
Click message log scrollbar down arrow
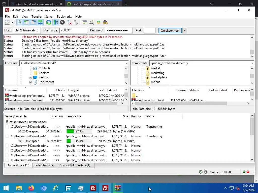(252, 56)
